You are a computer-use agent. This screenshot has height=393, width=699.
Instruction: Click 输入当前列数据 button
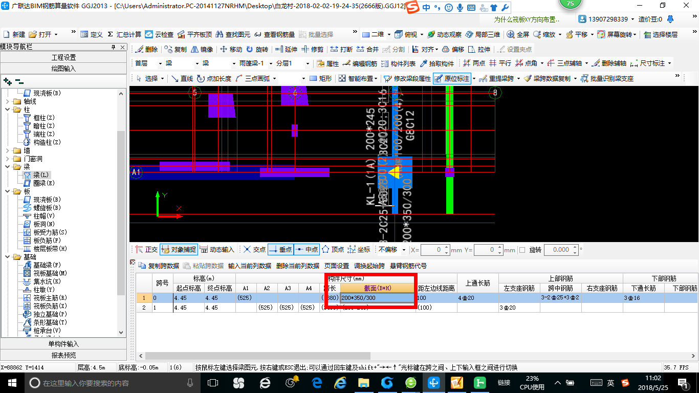249,266
